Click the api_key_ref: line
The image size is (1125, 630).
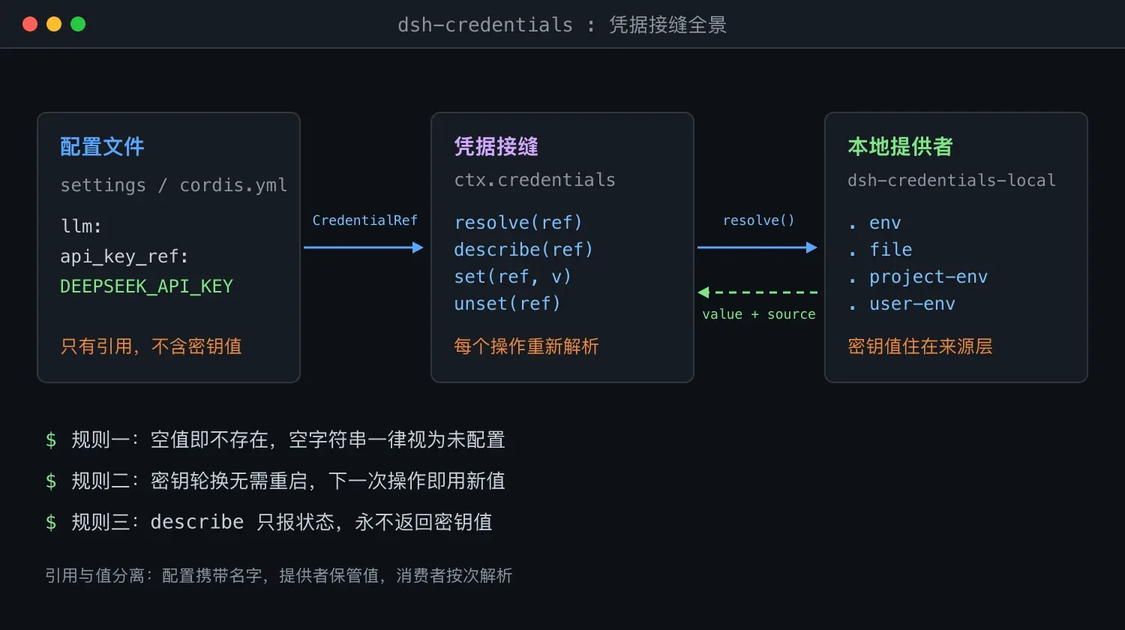(x=124, y=256)
